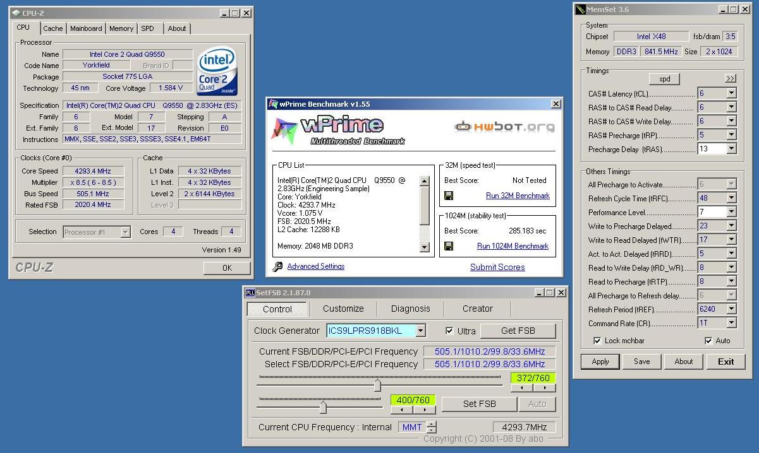This screenshot has height=453, width=759.
Task: Open the Diagnosis tab in SetFSB
Action: [410, 309]
